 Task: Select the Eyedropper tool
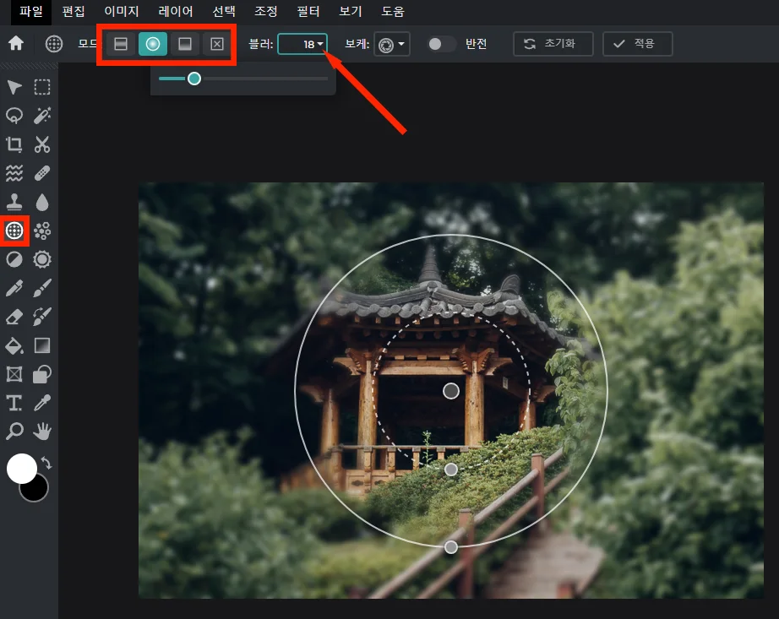coord(41,403)
